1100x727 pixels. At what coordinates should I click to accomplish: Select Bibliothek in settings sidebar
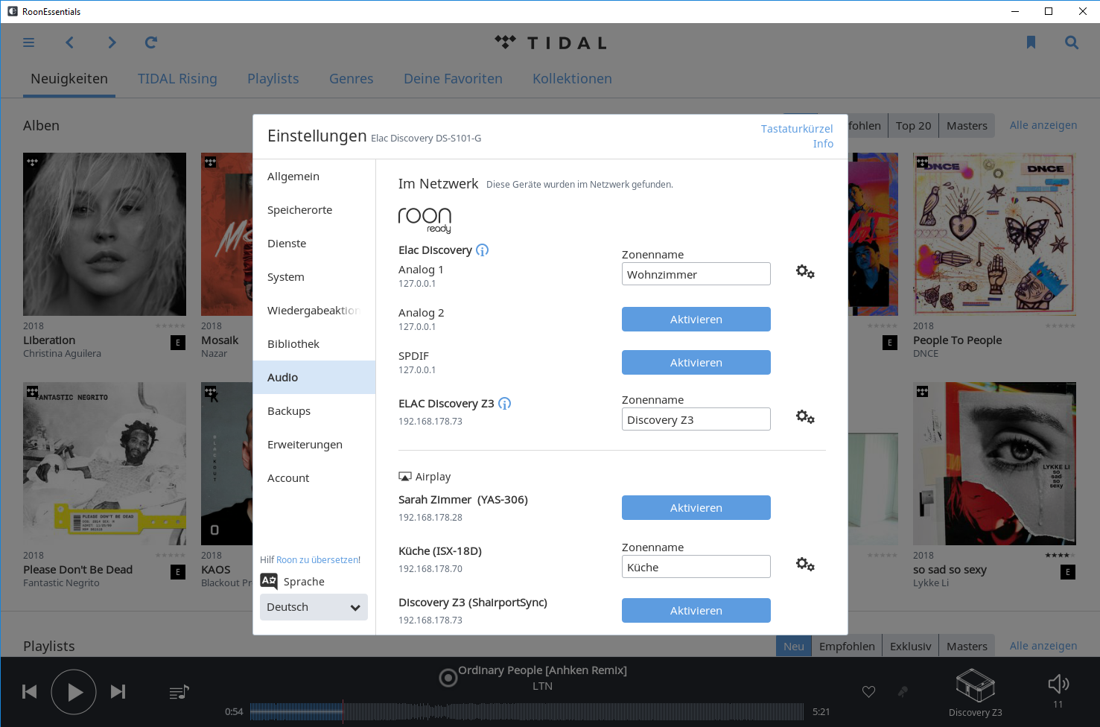pos(314,344)
